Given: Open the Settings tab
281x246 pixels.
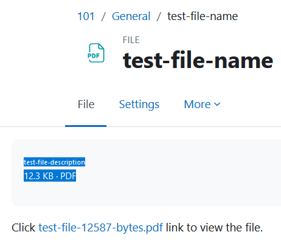Looking at the screenshot, I should (x=139, y=104).
